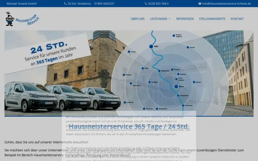Screen dimensions: 258x161
Task: Click the info@Hausmeisterservice-Schenk.de email link
Action: [227, 3]
